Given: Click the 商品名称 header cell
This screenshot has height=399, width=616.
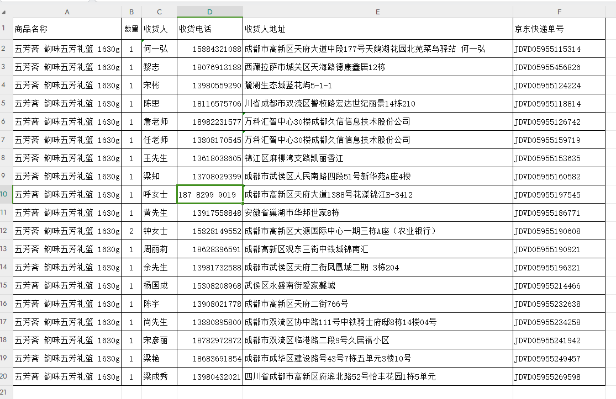Looking at the screenshot, I should (67, 29).
